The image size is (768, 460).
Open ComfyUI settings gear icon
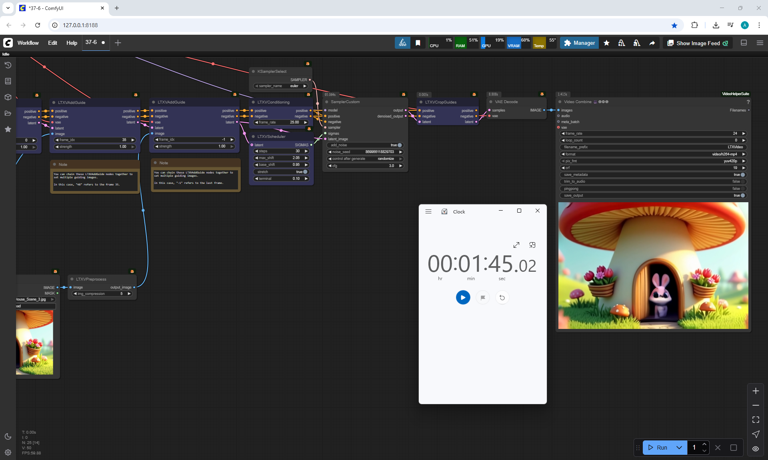coord(8,452)
